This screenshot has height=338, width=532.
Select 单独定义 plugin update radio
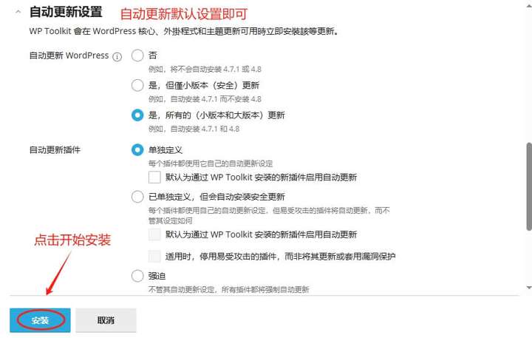[x=137, y=150]
